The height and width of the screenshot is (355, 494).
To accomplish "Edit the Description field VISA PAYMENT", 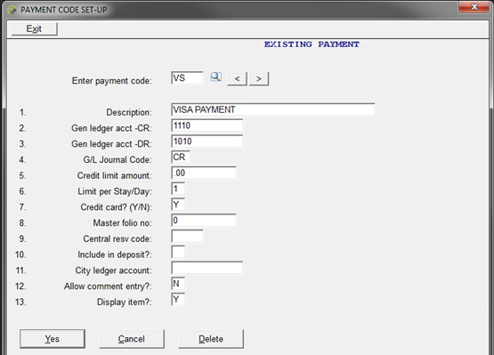I will tap(273, 109).
